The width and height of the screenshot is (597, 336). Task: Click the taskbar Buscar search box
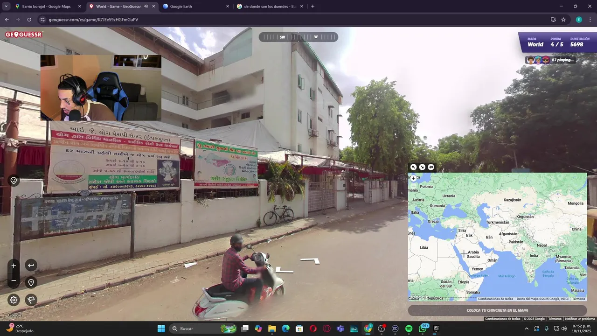coord(203,329)
